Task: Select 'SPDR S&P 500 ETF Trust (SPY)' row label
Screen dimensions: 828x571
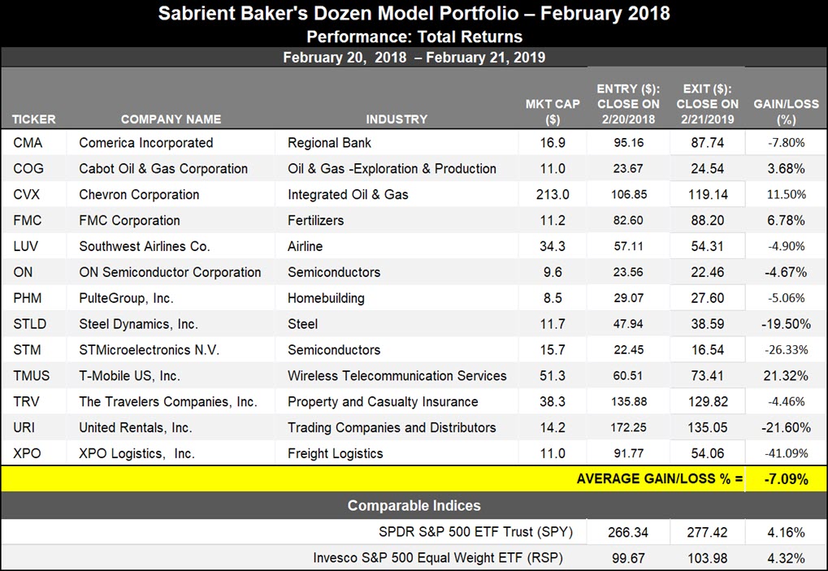Action: [476, 531]
